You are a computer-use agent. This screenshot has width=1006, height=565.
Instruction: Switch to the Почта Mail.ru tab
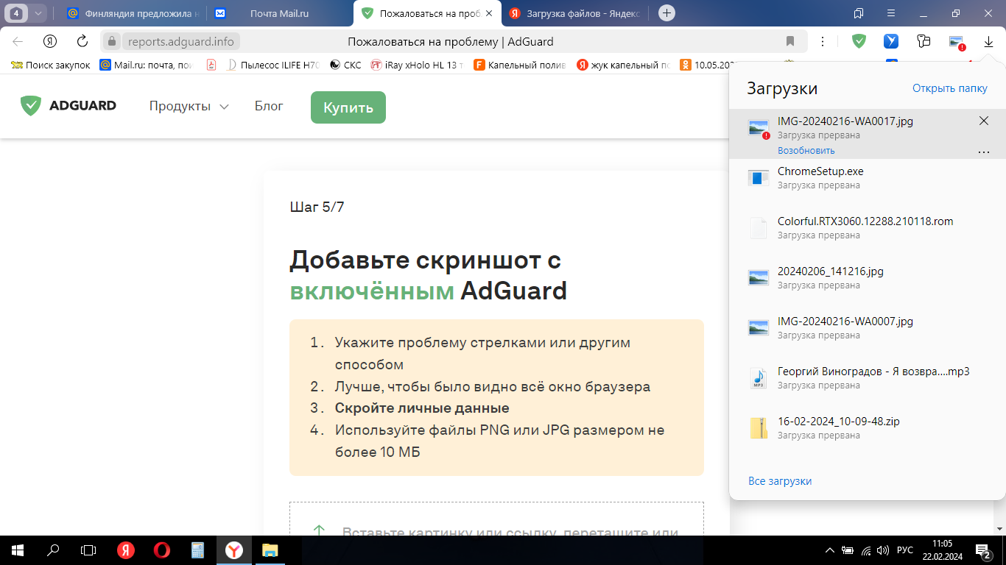tap(280, 13)
